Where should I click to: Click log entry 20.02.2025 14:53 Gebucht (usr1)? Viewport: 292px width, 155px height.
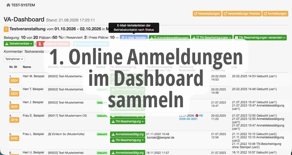[254, 76]
